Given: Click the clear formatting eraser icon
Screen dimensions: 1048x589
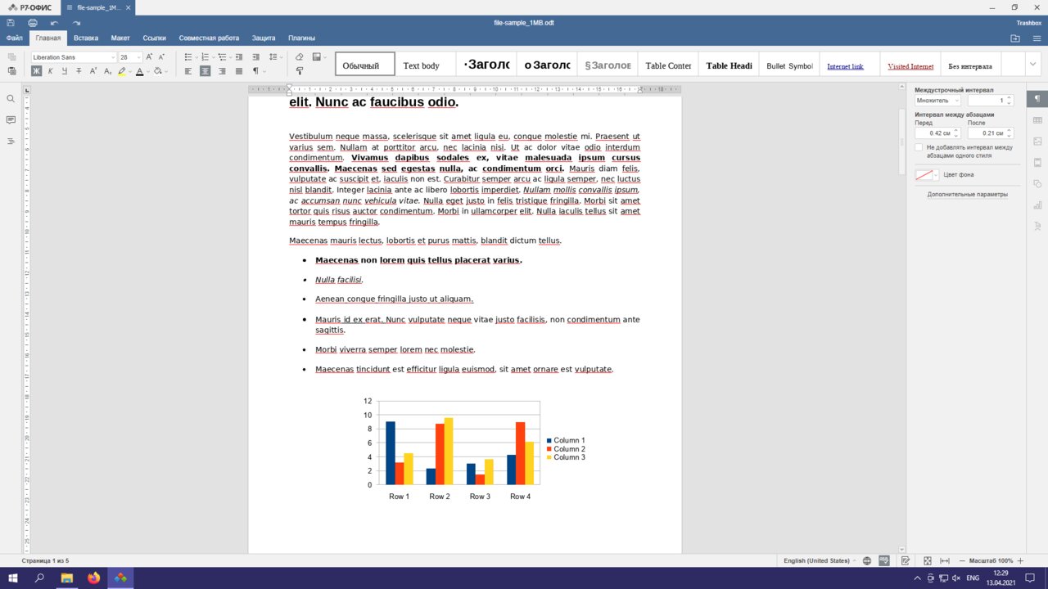Looking at the screenshot, I should click(x=299, y=57).
